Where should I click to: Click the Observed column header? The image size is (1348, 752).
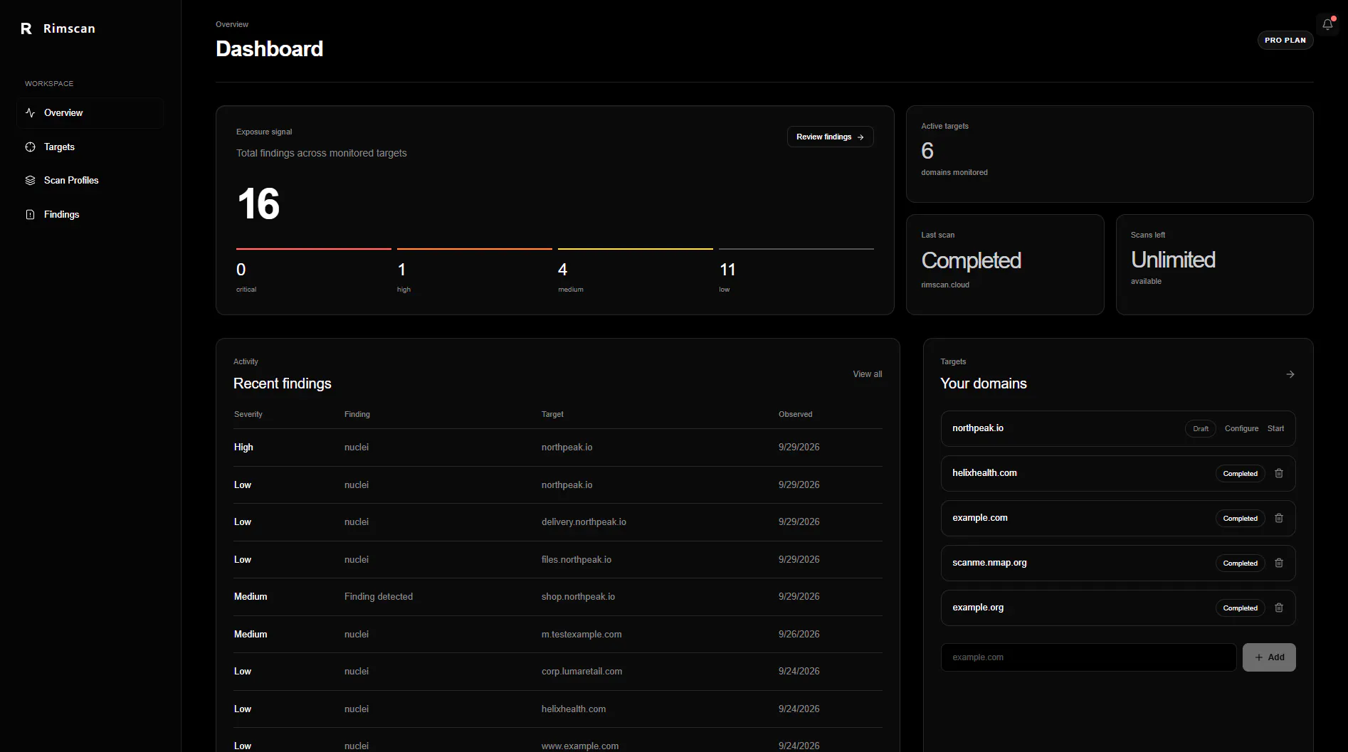795,414
